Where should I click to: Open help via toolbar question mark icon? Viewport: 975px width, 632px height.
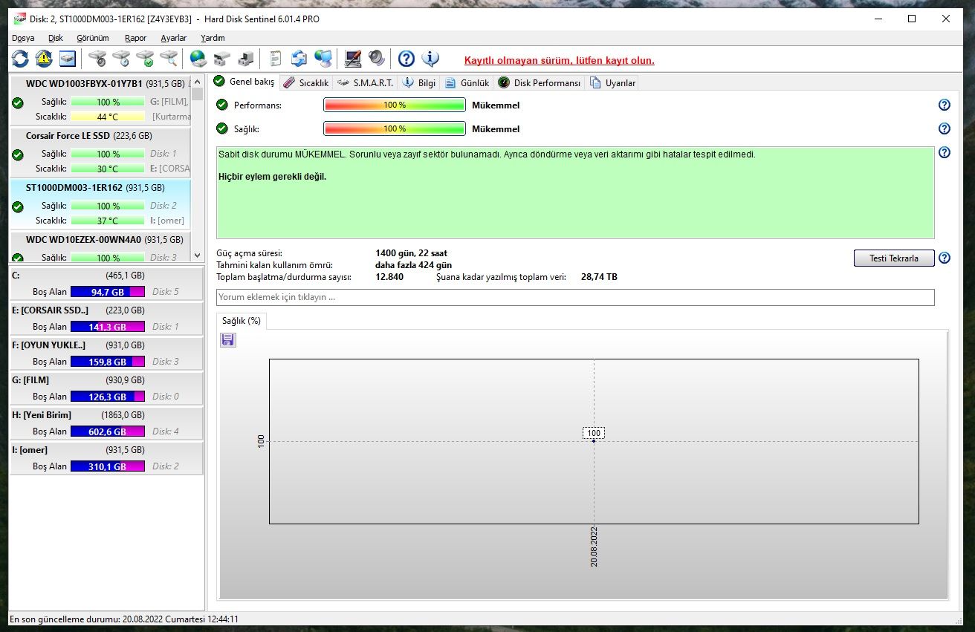[x=406, y=59]
